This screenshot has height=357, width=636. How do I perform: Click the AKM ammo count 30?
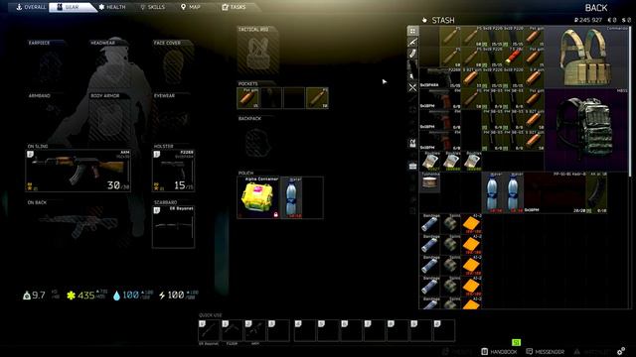[x=113, y=185]
